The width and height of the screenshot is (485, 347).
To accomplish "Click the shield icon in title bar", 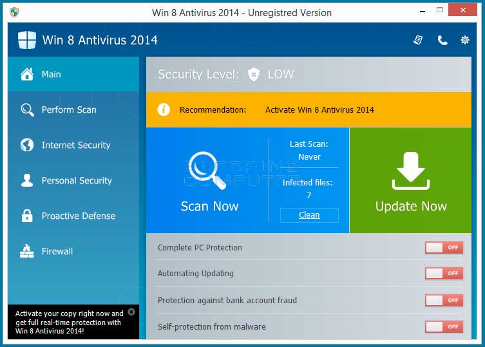I will point(14,12).
